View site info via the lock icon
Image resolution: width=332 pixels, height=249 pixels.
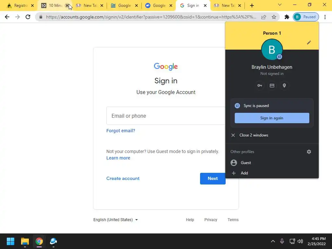41,17
